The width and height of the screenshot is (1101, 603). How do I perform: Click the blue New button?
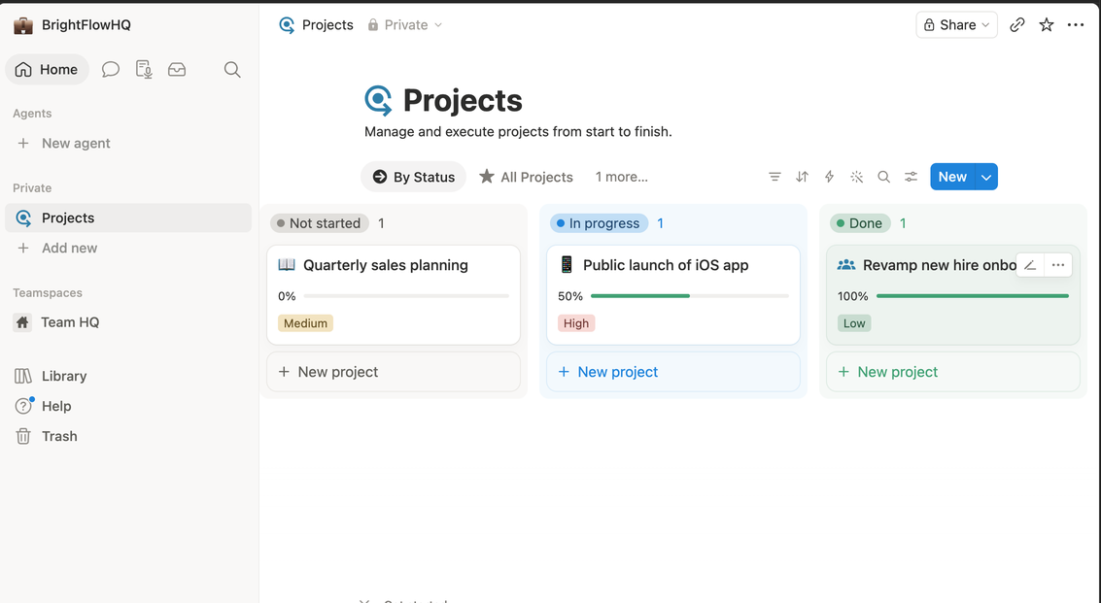pyautogui.click(x=953, y=177)
